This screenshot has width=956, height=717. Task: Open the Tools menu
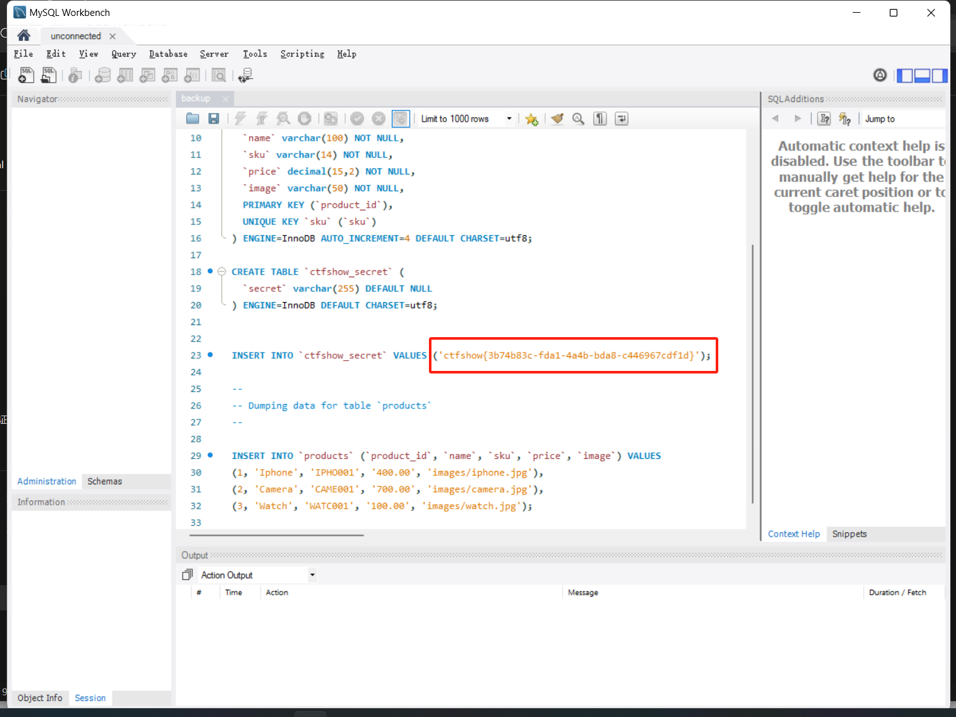[255, 54]
